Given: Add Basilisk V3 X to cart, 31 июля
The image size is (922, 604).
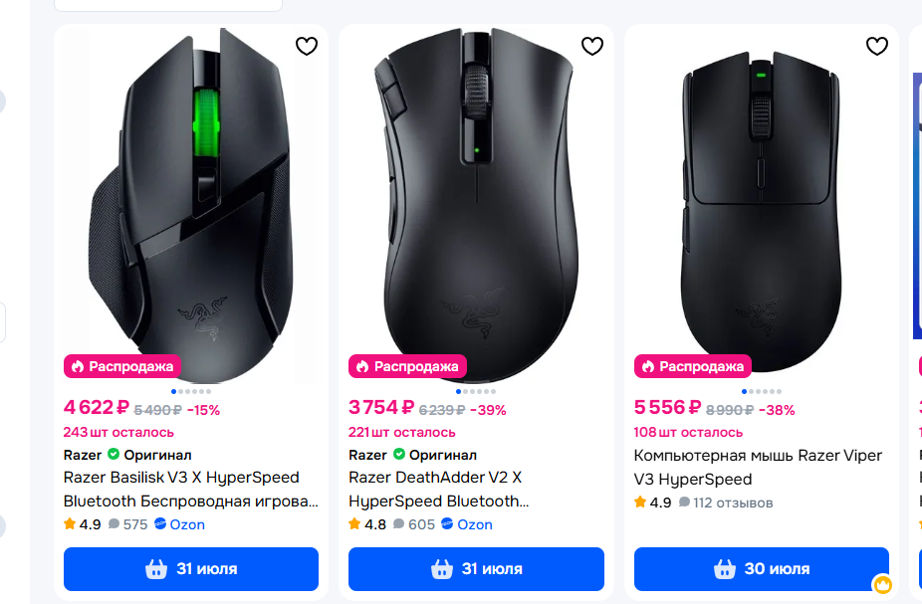Looking at the screenshot, I should pos(191,569).
